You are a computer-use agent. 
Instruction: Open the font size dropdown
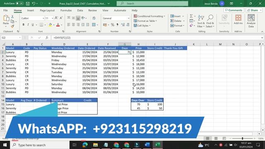[x=53, y=18]
